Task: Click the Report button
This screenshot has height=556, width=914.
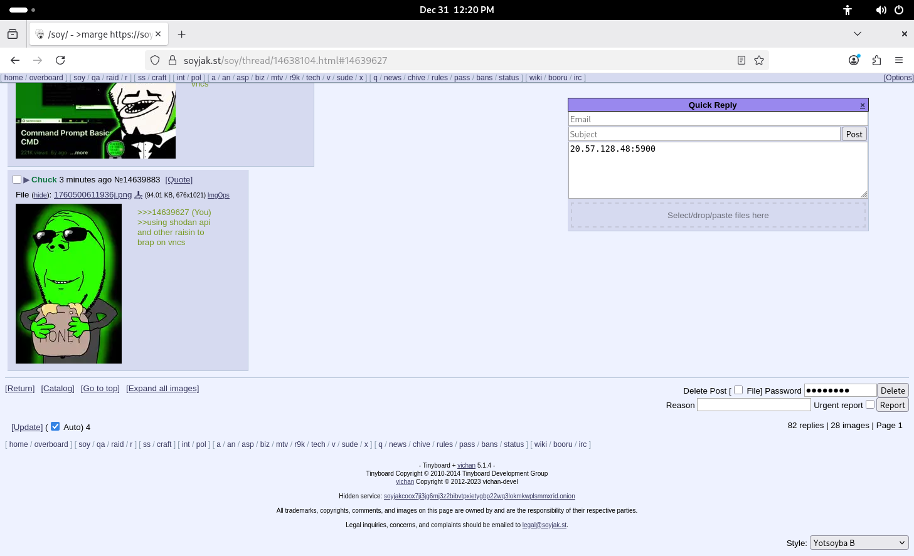Action: (x=893, y=405)
